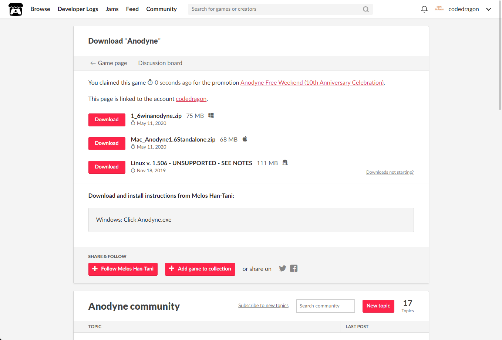Click the LAST POST column header

click(357, 327)
